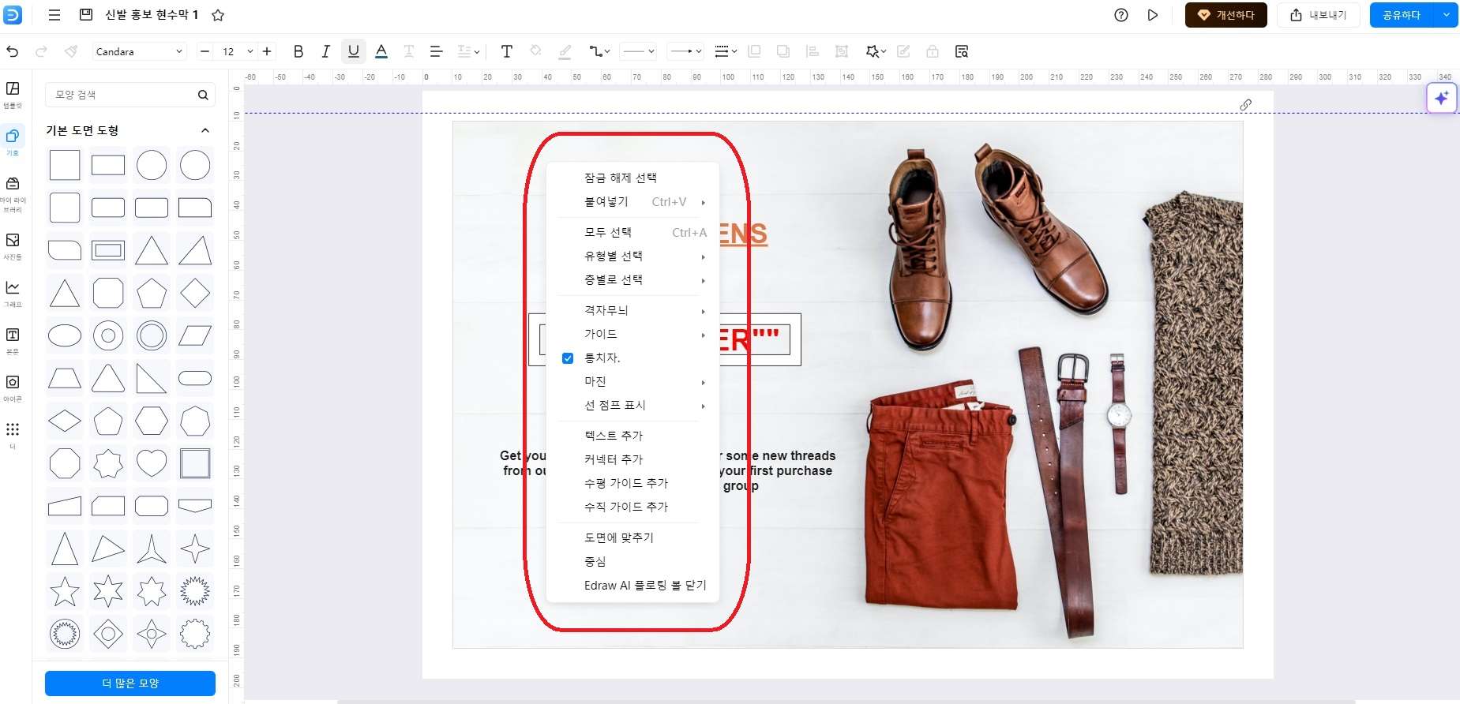The height and width of the screenshot is (704, 1460).
Task: Start presentation with play icon
Action: pyautogui.click(x=1153, y=15)
